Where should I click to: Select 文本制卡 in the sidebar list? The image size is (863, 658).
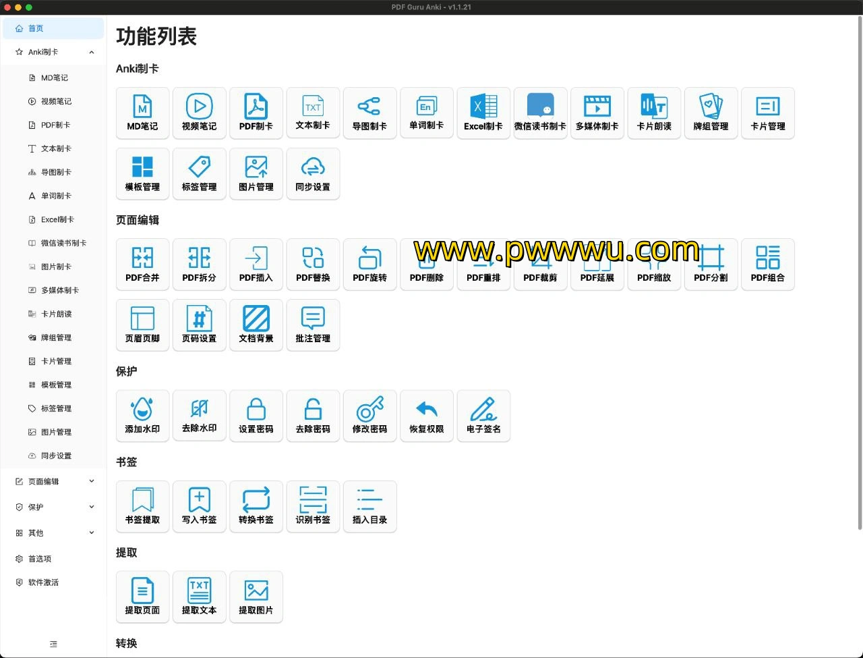coord(54,148)
